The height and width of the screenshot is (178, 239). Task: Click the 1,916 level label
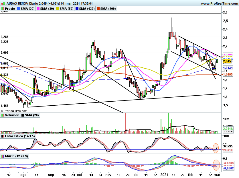pos(5,68)
